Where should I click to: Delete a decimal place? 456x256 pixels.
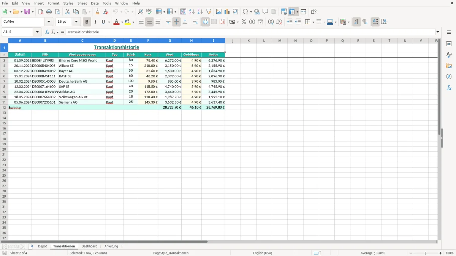(x=279, y=22)
